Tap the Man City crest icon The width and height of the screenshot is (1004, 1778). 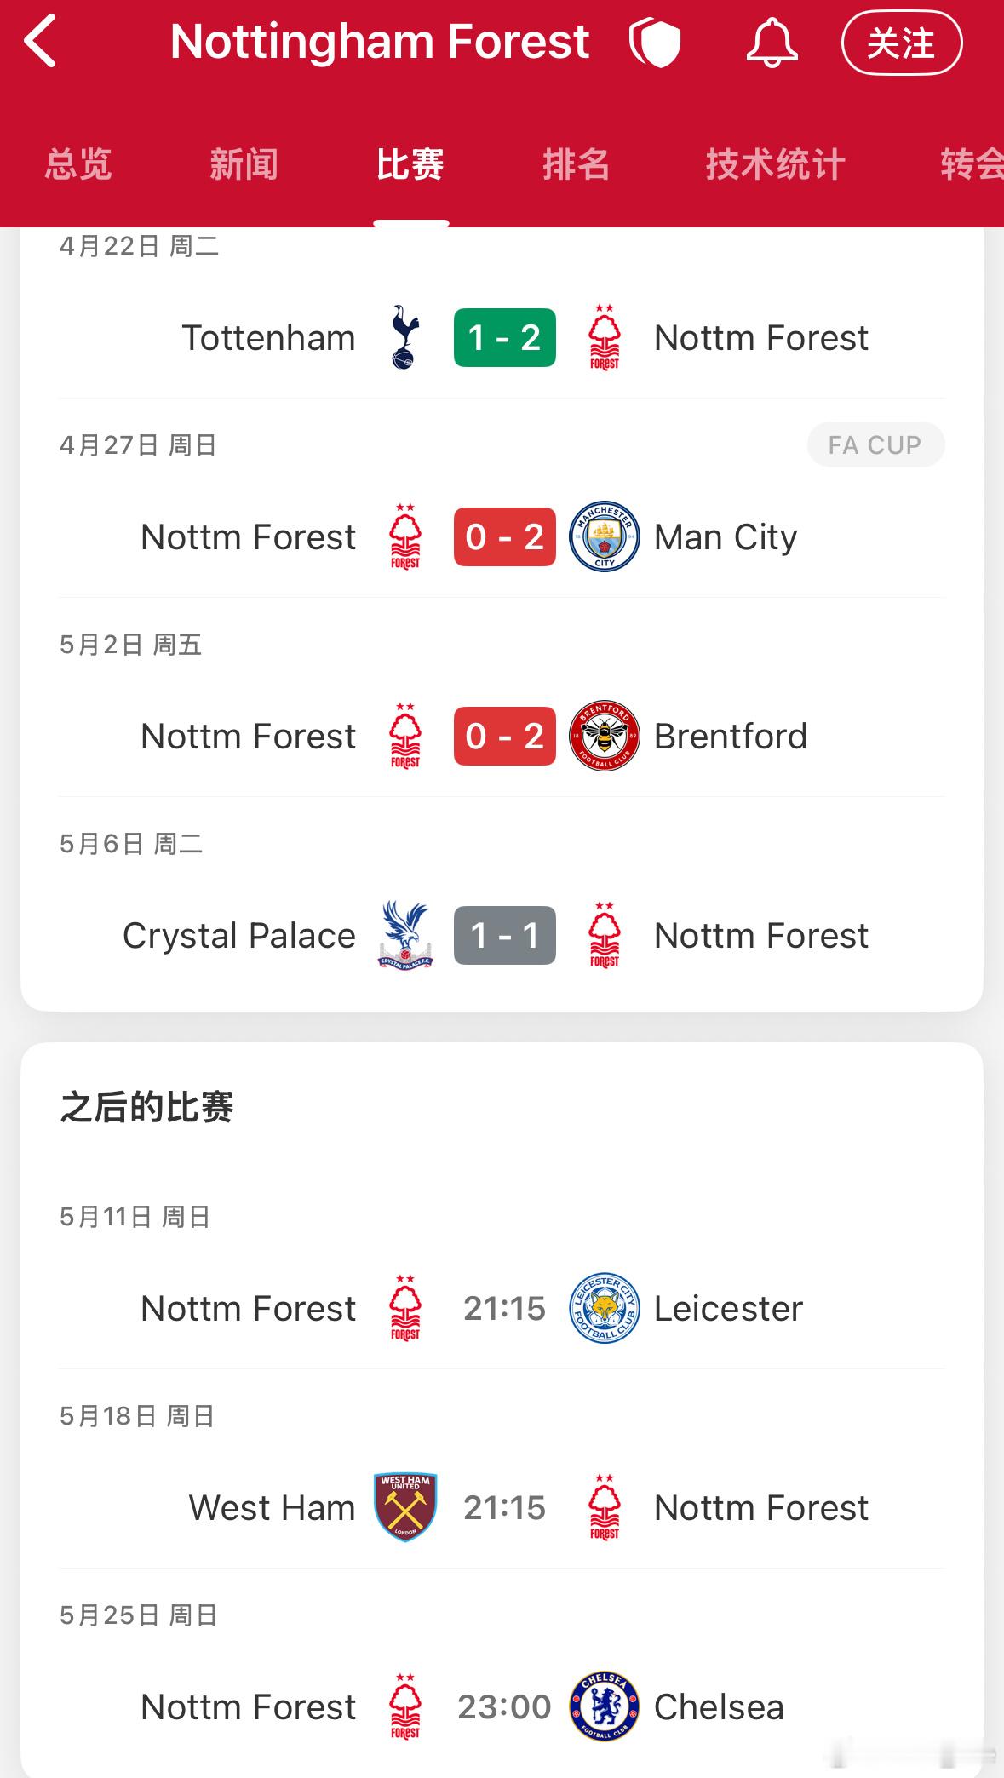tap(605, 536)
